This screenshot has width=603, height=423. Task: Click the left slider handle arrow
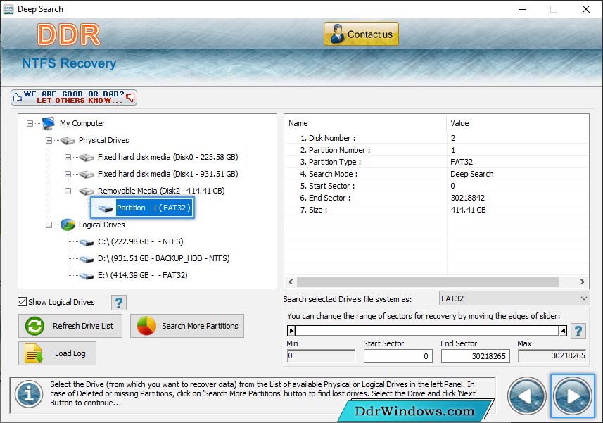291,330
